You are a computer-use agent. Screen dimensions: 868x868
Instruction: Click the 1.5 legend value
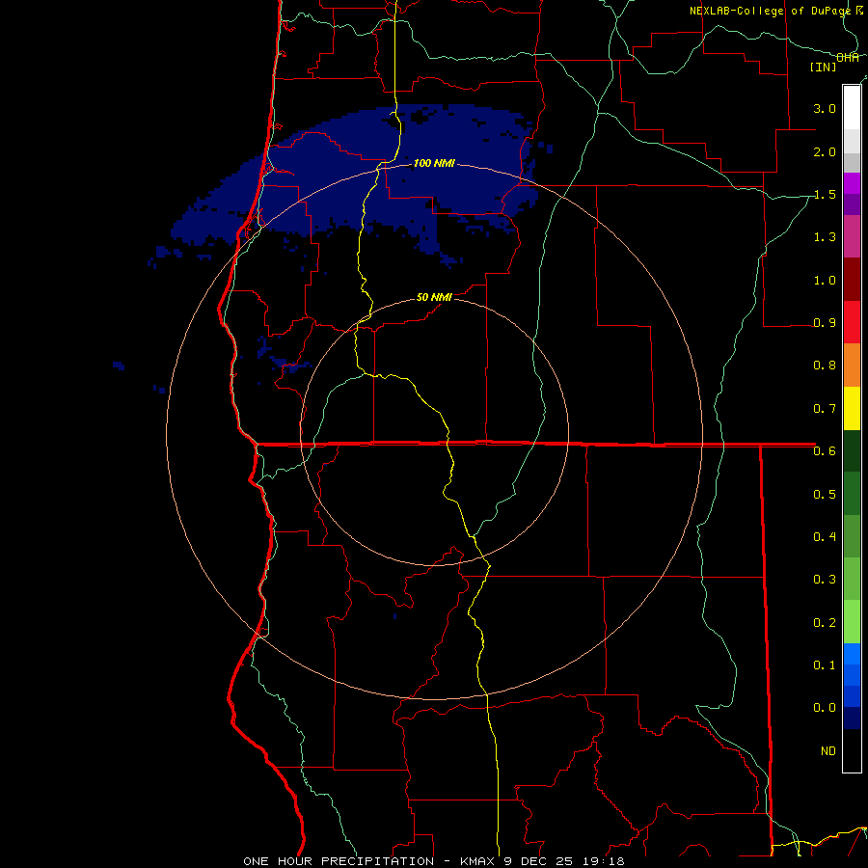[825, 194]
